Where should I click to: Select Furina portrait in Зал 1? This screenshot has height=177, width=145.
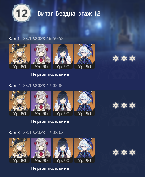click(84, 56)
